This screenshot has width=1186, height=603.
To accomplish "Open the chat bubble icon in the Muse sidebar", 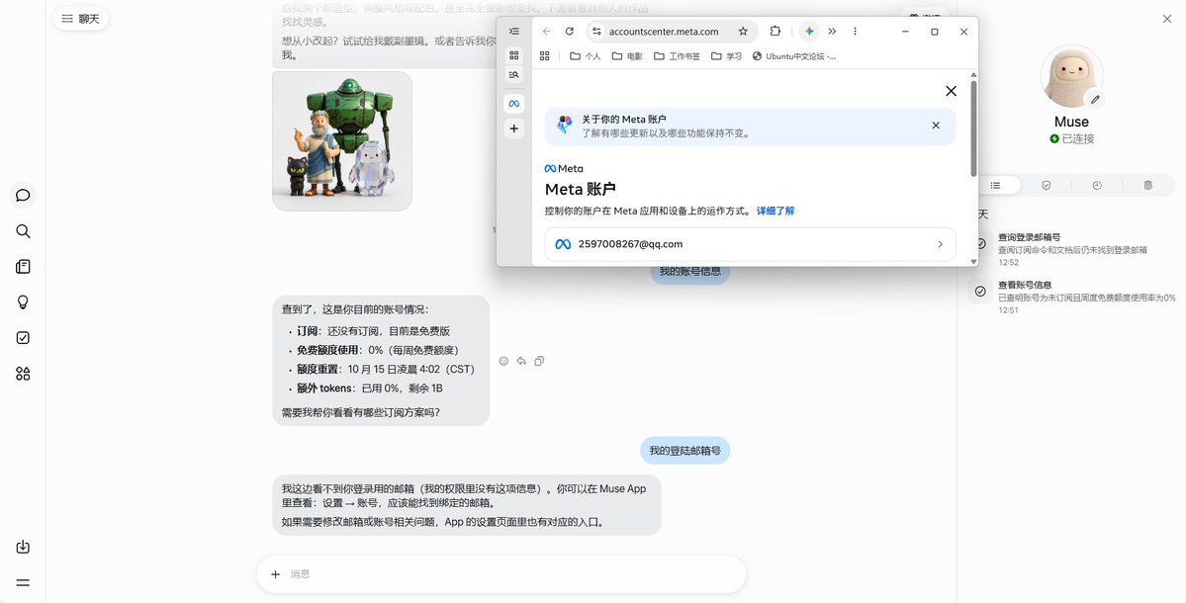I will pos(23,195).
